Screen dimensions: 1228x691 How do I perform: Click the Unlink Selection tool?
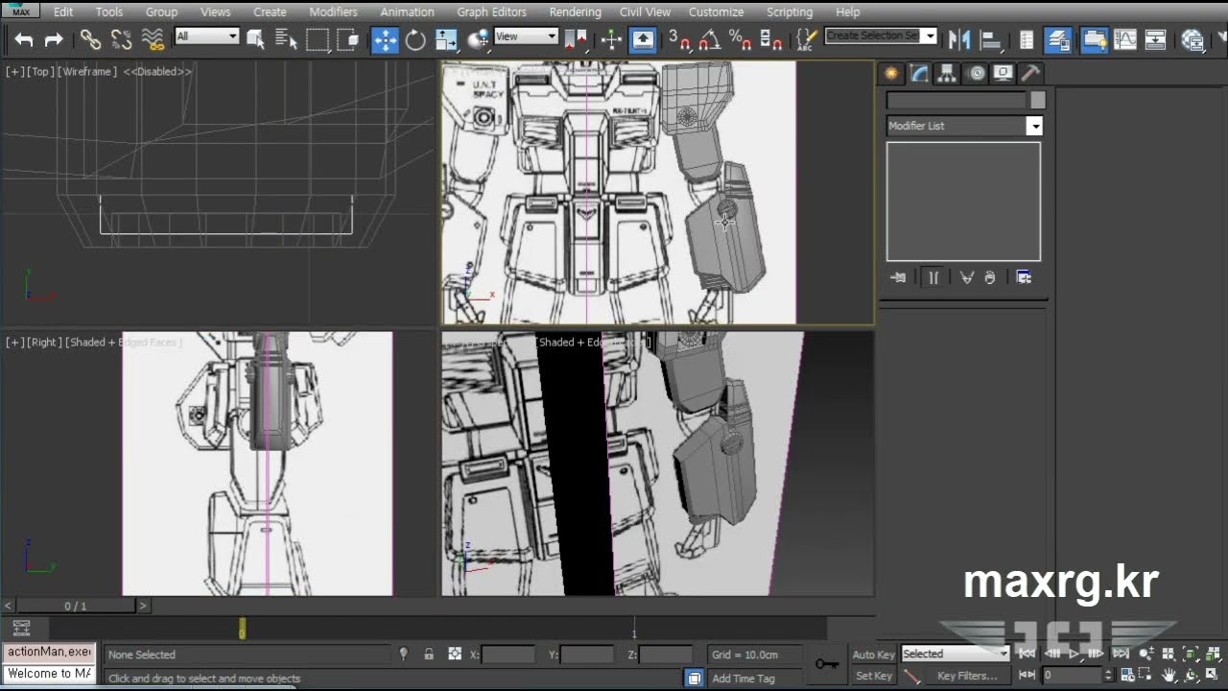pyautogui.click(x=121, y=39)
